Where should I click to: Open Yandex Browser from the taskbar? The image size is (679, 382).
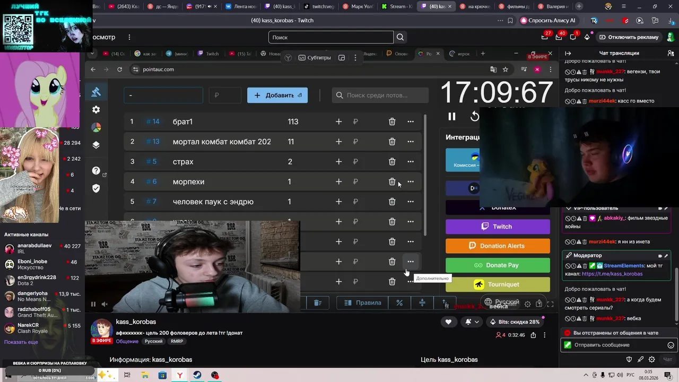[x=180, y=375]
